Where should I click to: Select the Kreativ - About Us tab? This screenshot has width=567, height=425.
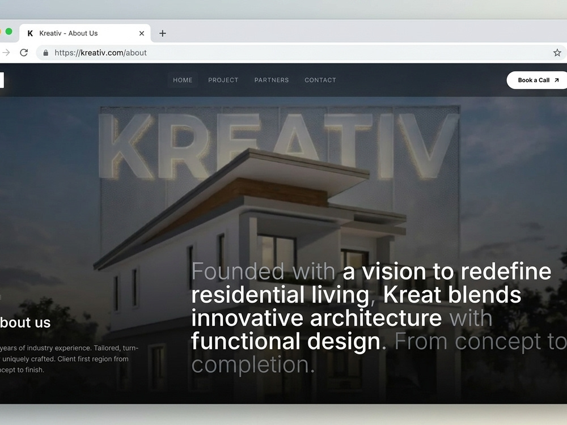click(x=85, y=33)
